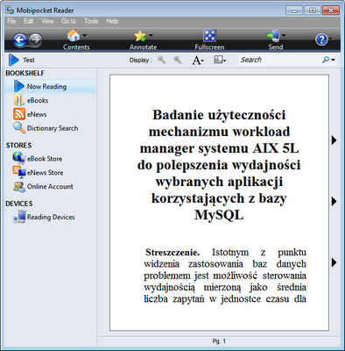The image size is (345, 351).
Task: Click the eNews RSS icon
Action: (x=19, y=114)
